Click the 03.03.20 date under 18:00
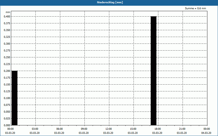The image size is (218, 136). pyautogui.click(x=157, y=133)
